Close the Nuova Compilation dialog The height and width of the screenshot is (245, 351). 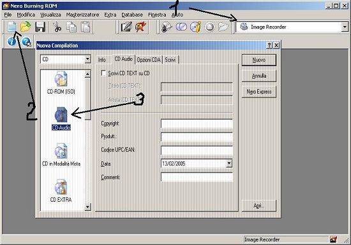[276, 46]
